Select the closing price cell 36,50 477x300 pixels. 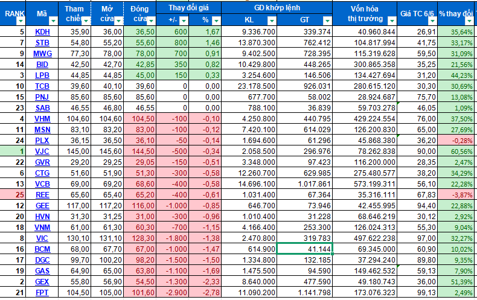pyautogui.click(x=139, y=32)
